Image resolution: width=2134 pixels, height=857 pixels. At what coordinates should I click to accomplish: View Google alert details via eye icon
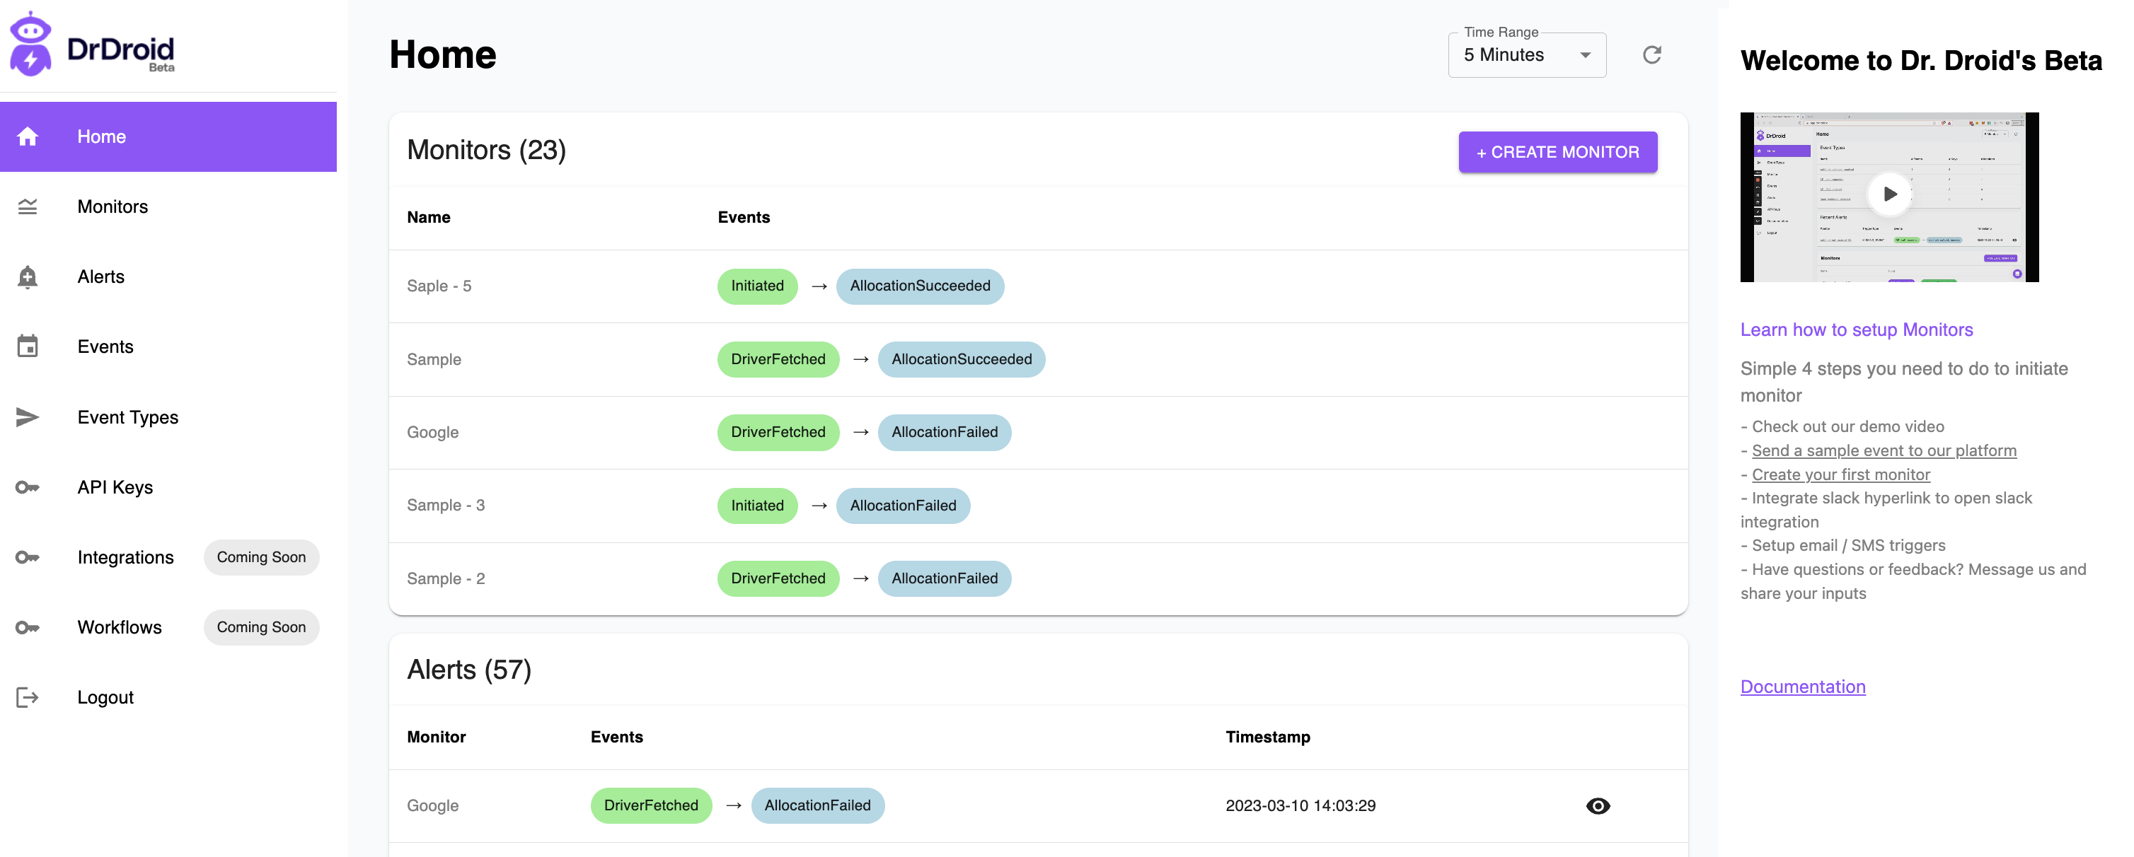(x=1597, y=805)
